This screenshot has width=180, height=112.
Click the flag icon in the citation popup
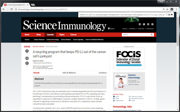pyautogui.click(x=172, y=15)
